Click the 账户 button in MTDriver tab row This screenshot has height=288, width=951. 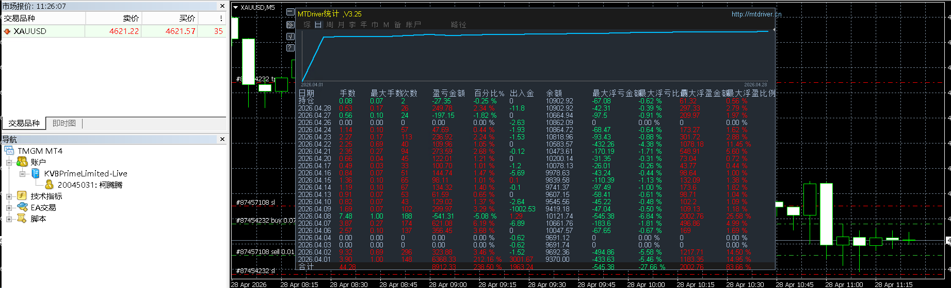tap(413, 25)
